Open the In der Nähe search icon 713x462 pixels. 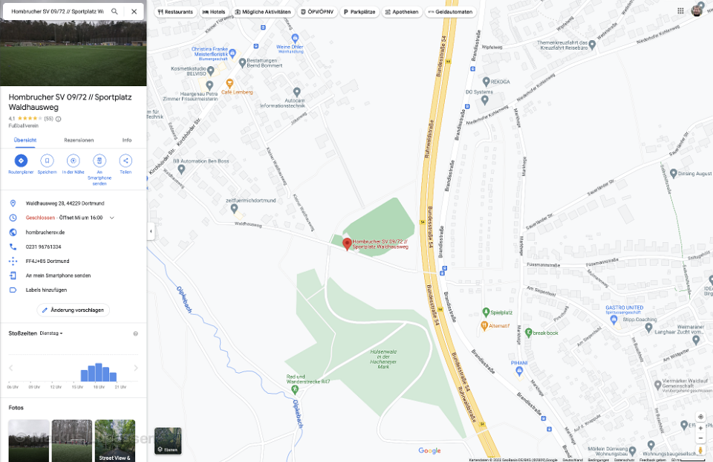[74, 160]
